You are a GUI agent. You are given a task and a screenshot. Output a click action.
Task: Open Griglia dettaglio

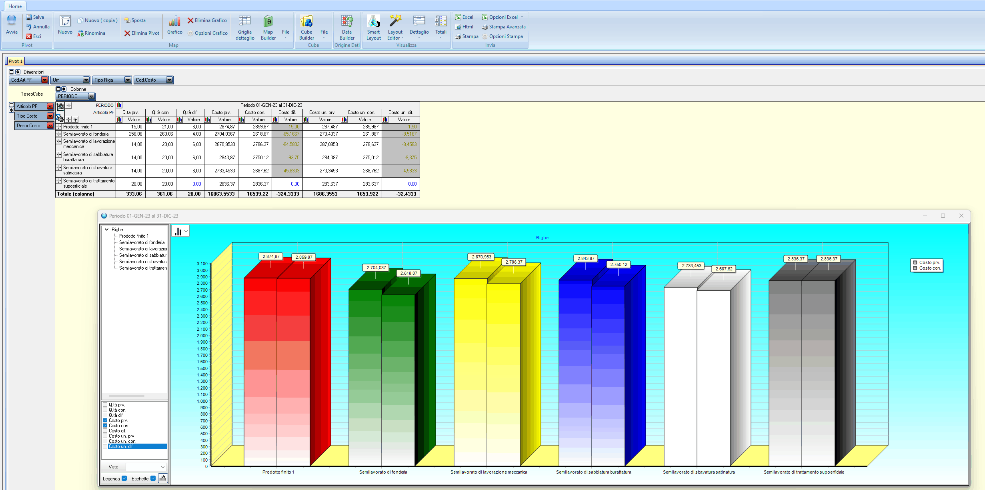pyautogui.click(x=245, y=27)
